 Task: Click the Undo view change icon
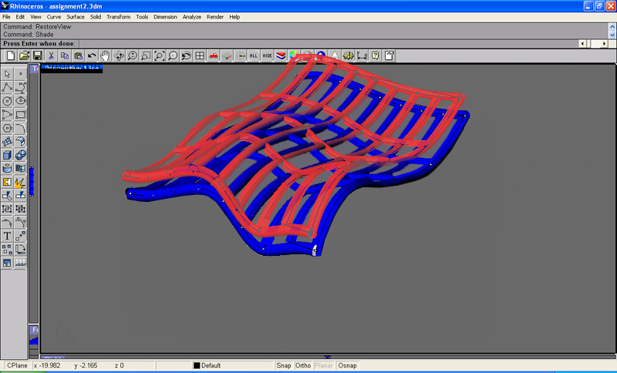(186, 55)
